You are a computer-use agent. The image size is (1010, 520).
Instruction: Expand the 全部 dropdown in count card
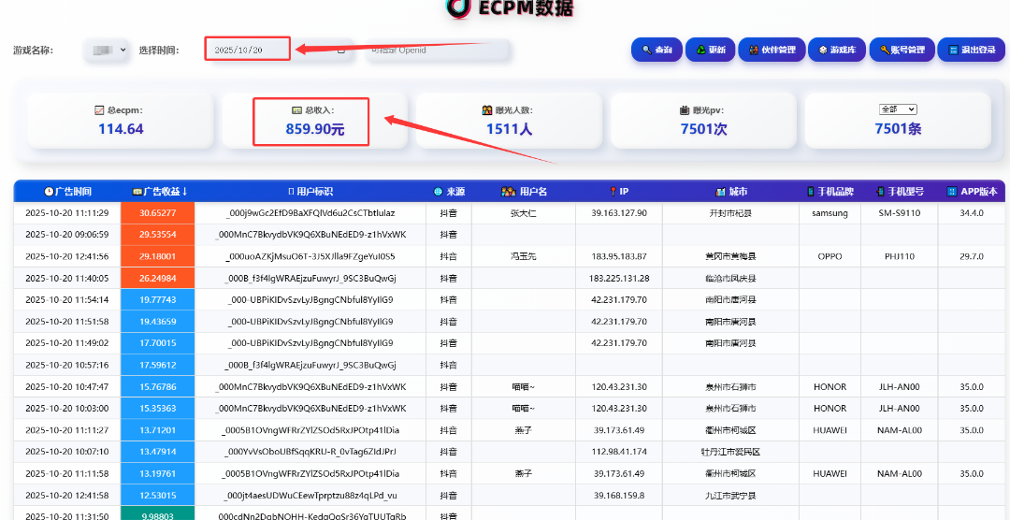pos(898,109)
